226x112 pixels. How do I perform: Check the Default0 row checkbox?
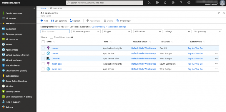click(43, 58)
